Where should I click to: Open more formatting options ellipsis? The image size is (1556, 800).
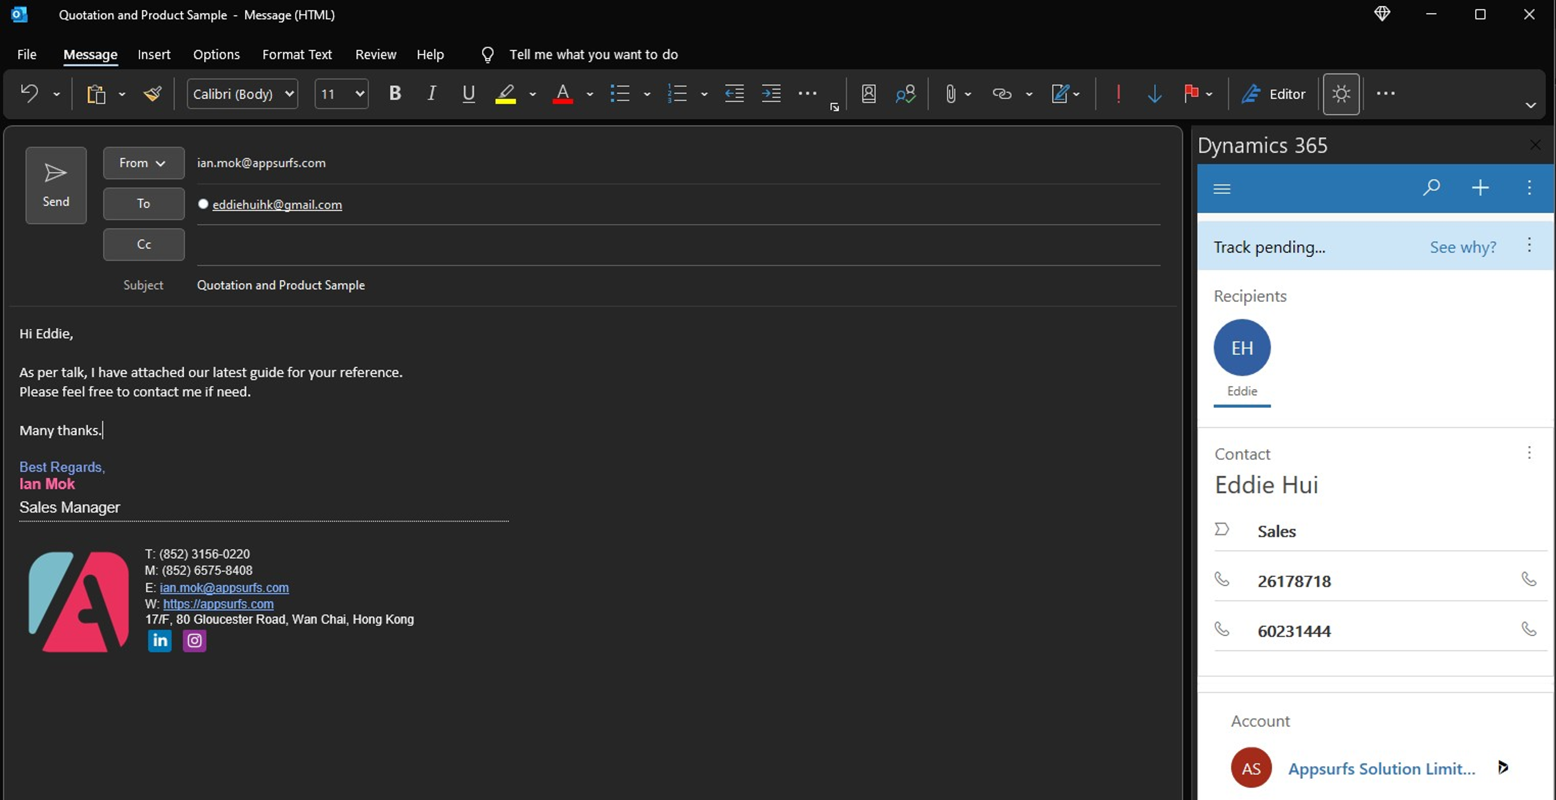click(x=807, y=93)
